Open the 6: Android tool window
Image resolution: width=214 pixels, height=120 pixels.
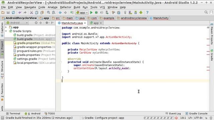(x=32, y=113)
